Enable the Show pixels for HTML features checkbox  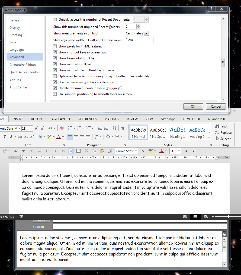pos(55,46)
